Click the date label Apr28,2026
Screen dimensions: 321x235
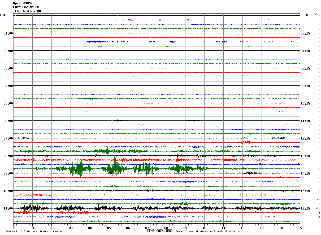pyautogui.click(x=22, y=3)
